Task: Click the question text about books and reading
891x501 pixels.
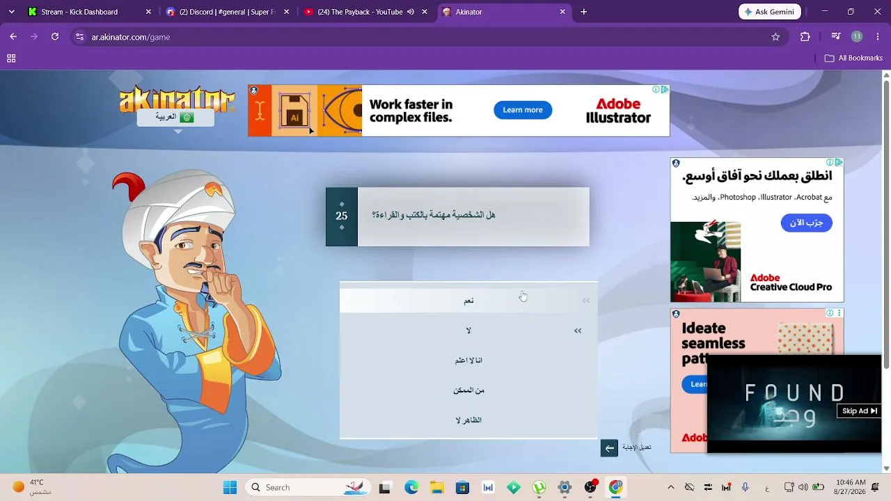Action: pos(434,215)
